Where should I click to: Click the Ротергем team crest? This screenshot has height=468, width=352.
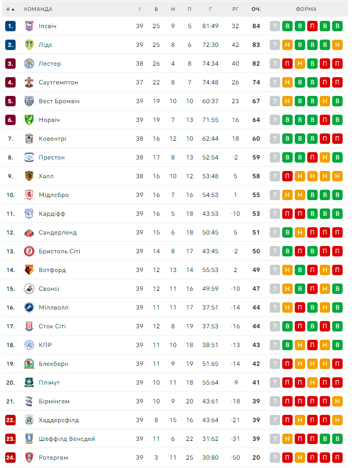29,458
